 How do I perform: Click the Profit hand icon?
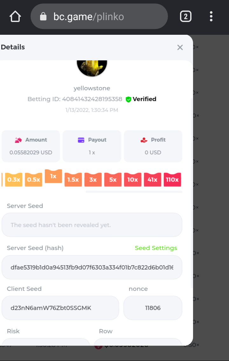[x=144, y=140]
